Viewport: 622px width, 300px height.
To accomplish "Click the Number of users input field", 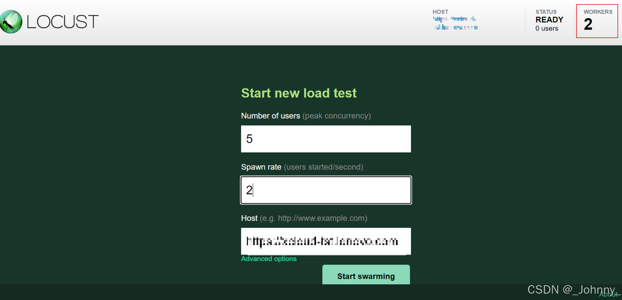I will point(326,139).
